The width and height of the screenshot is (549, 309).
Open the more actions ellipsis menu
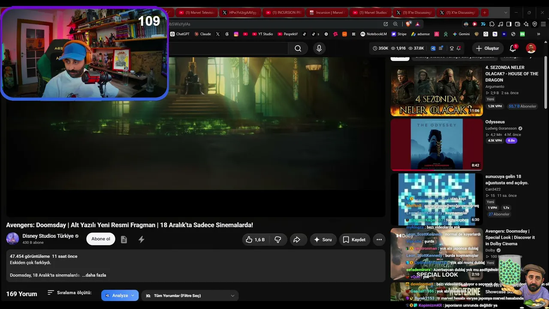point(379,239)
